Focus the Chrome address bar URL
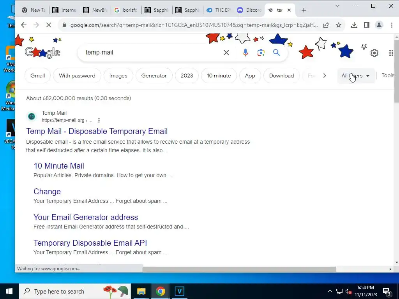This screenshot has width=399, height=299. pyautogui.click(x=194, y=25)
